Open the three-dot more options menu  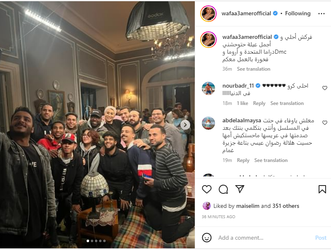point(321,14)
